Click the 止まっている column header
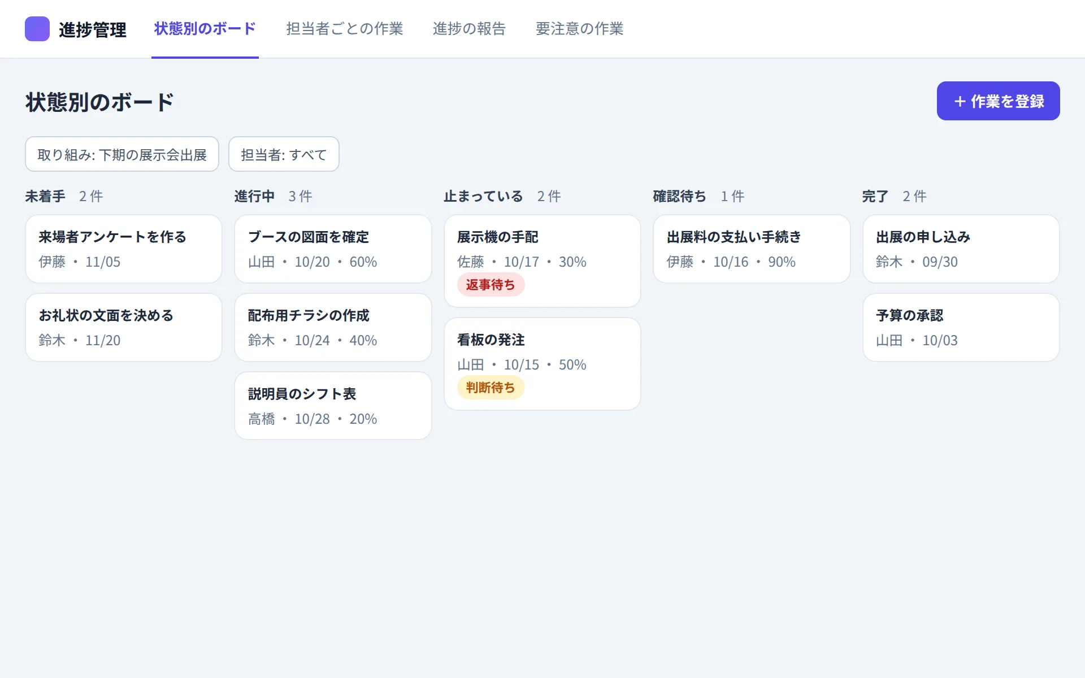The height and width of the screenshot is (678, 1085). click(484, 196)
